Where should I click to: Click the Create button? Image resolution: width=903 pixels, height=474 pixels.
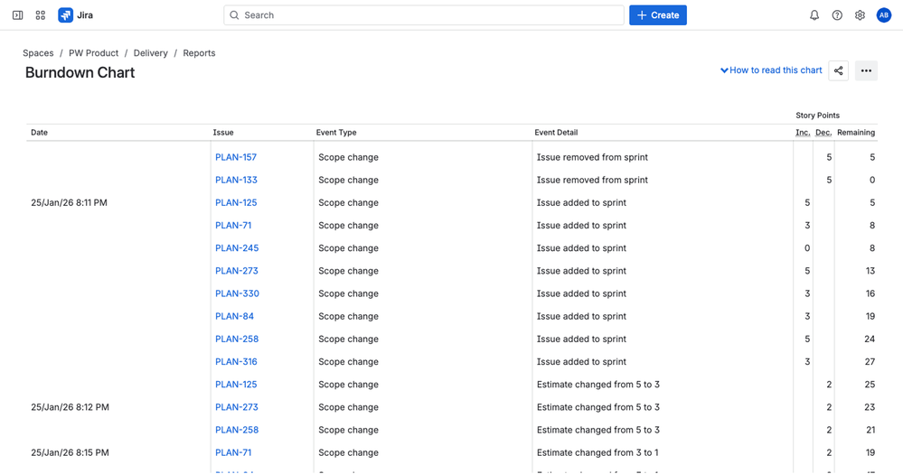[658, 15]
